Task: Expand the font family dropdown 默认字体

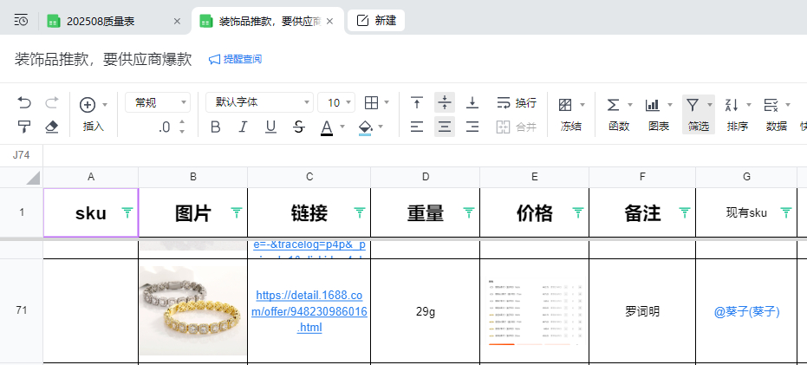Action: [258, 102]
